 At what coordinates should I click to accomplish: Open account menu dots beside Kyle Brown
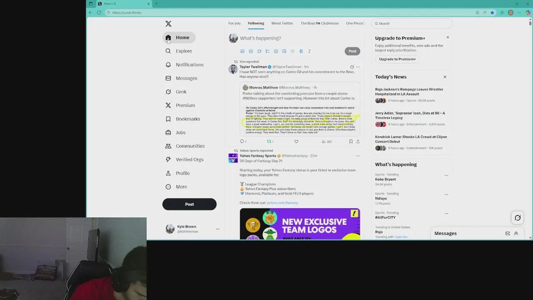point(217,229)
